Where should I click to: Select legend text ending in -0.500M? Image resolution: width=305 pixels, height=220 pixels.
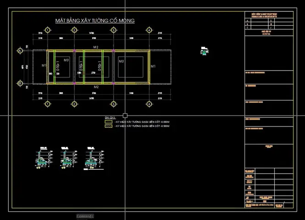[x=142, y=126]
